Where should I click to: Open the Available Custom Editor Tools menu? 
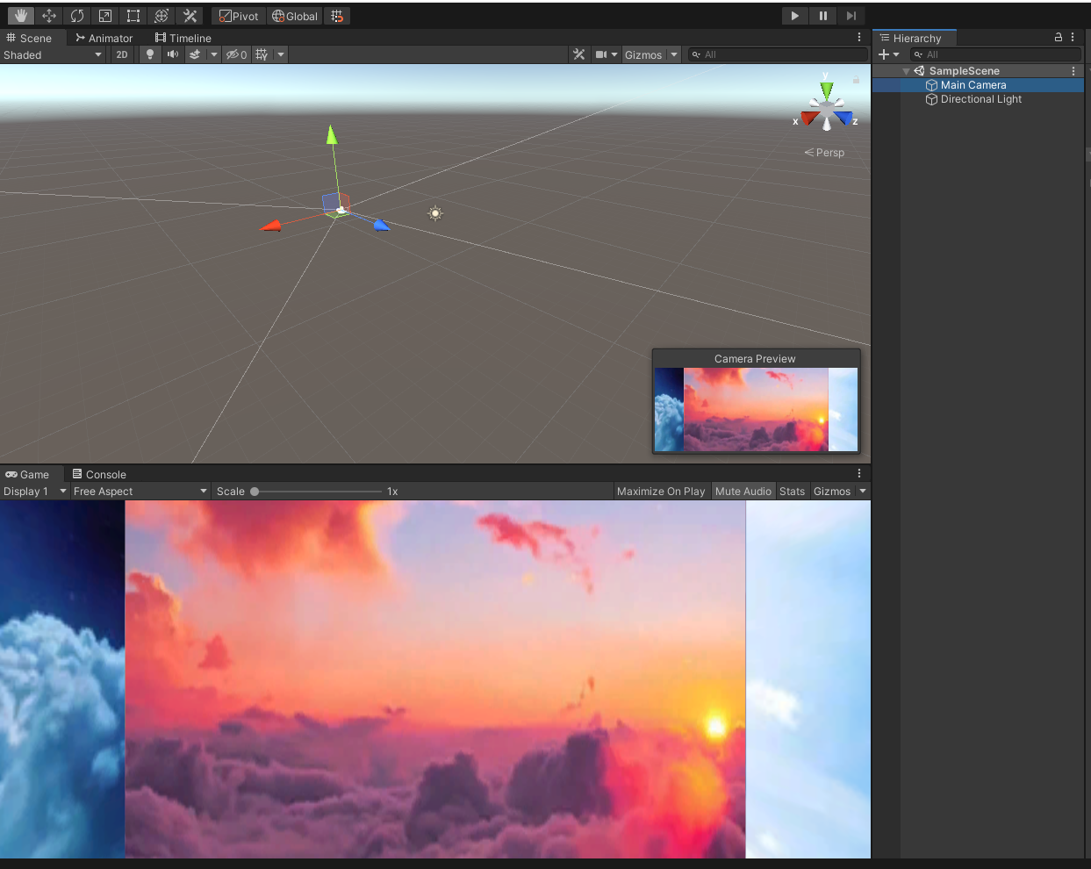click(190, 15)
